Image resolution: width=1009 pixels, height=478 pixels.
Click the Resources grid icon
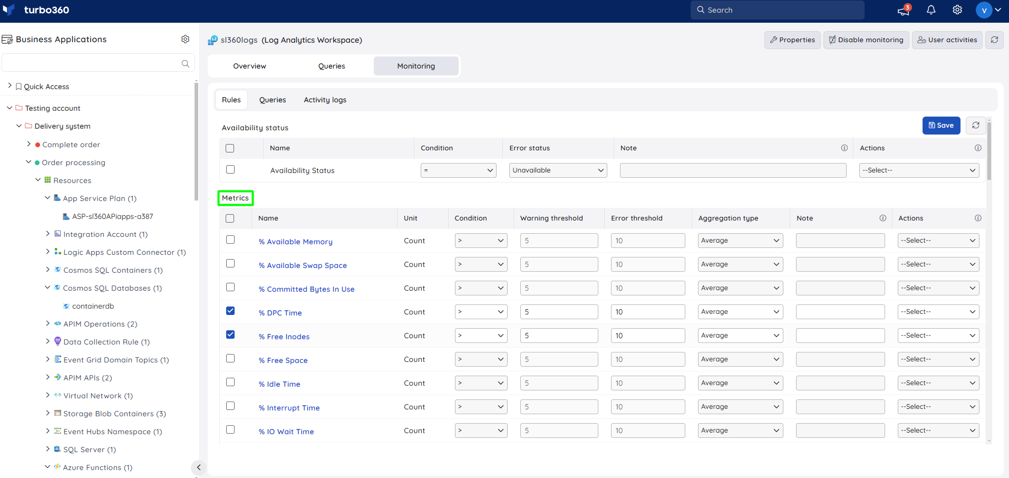click(47, 180)
